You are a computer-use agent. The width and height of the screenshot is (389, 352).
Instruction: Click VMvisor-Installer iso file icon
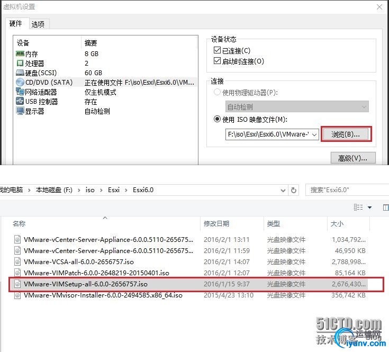point(17,295)
